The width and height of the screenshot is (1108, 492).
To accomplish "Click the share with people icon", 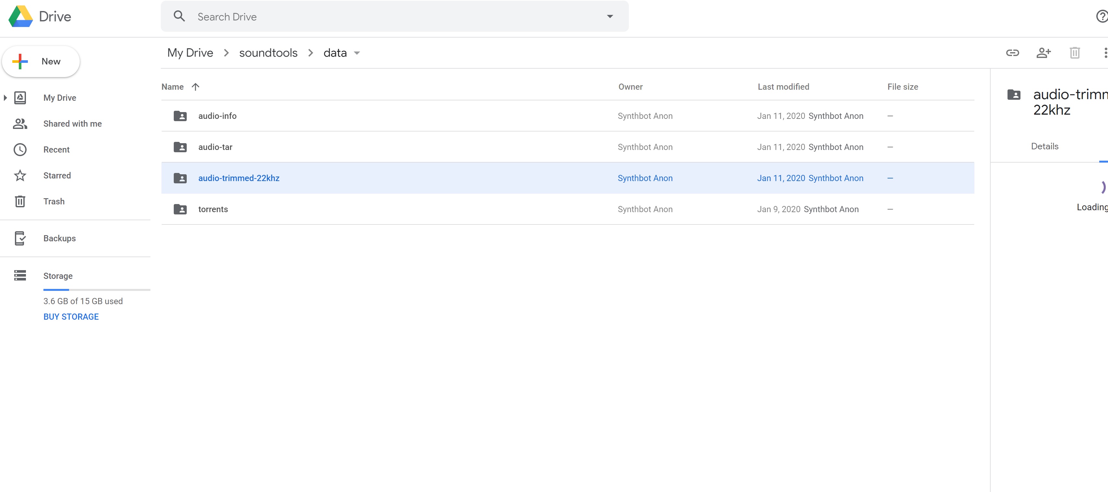I will pyautogui.click(x=1043, y=53).
